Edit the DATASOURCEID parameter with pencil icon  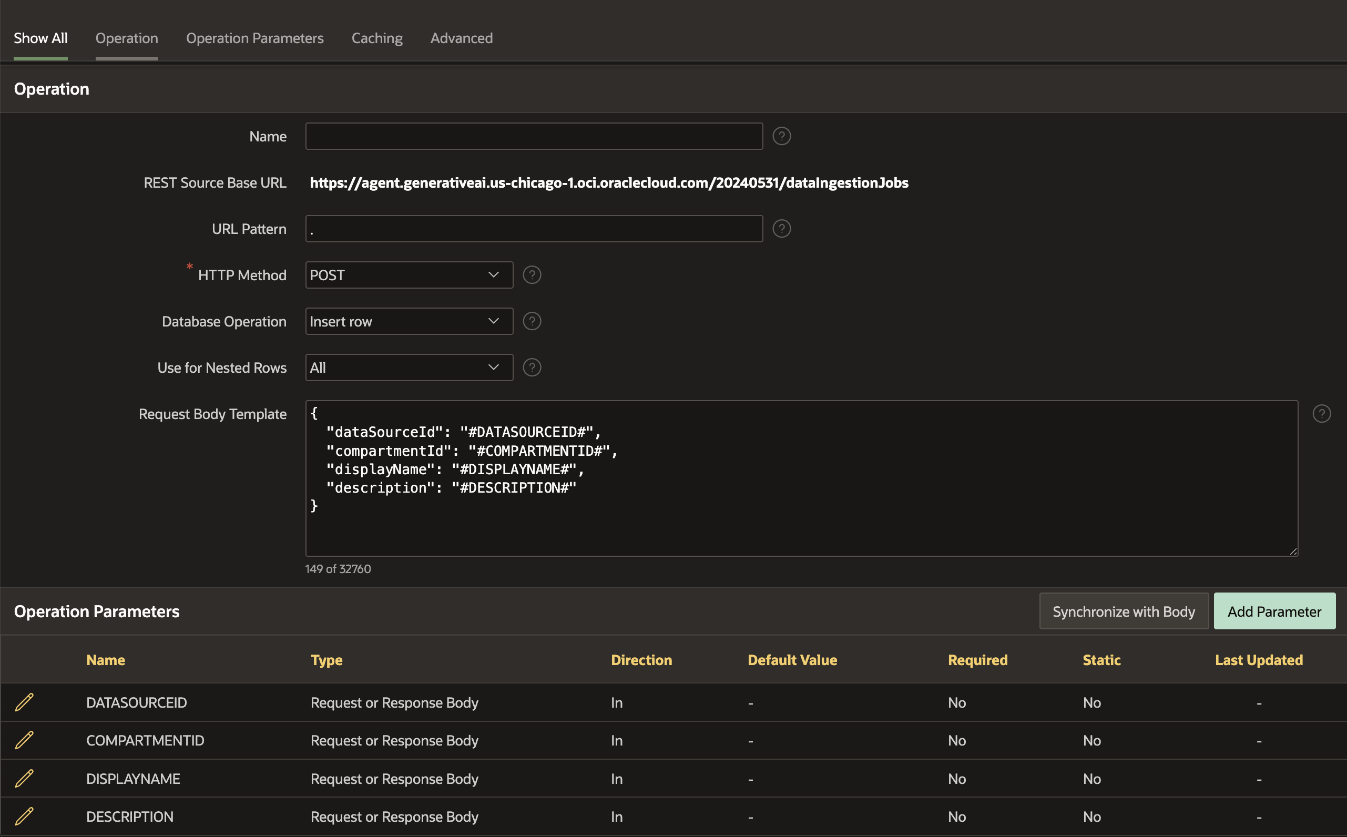click(x=24, y=702)
